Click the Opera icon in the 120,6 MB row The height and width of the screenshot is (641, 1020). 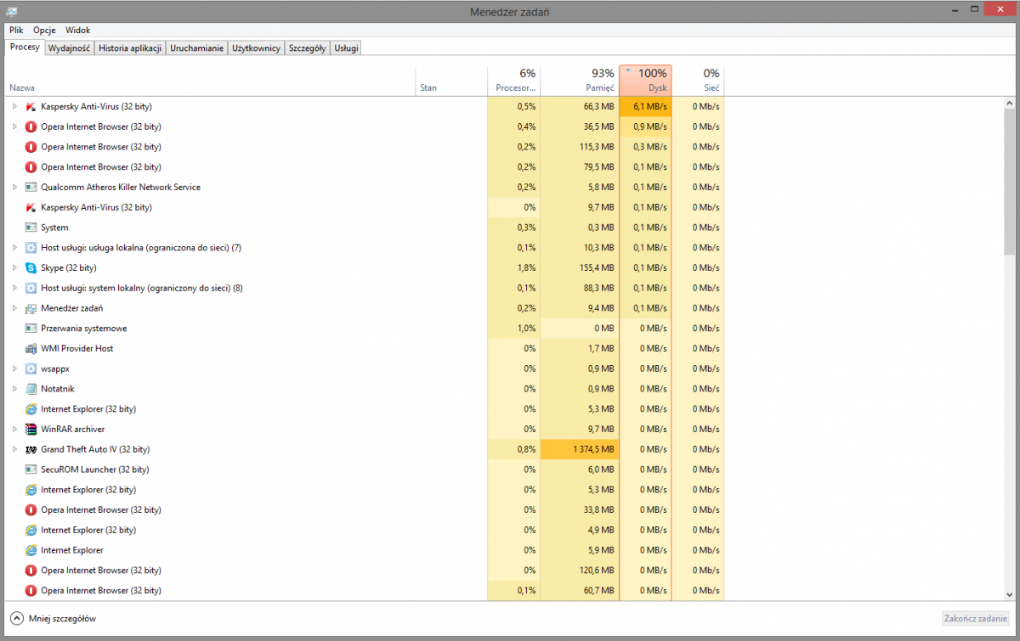(31, 571)
